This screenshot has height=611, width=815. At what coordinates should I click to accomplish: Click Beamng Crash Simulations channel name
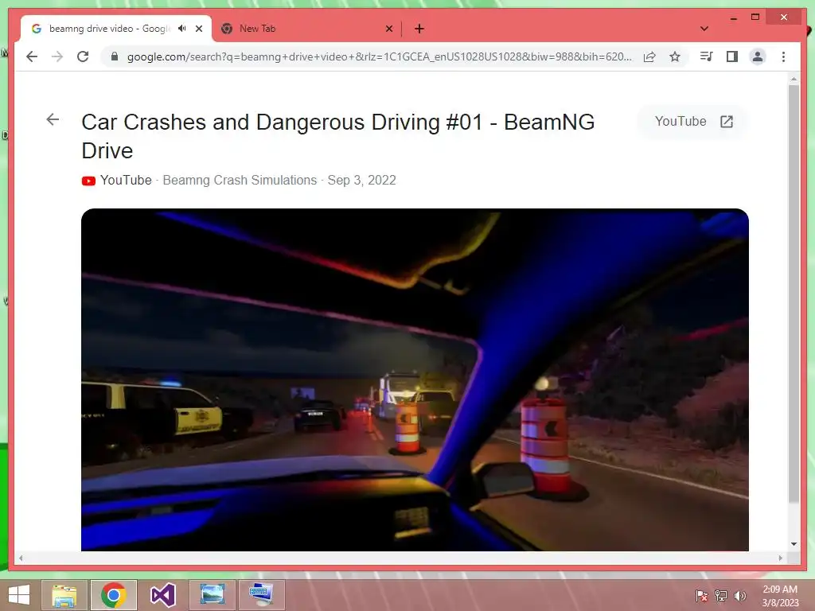[x=240, y=181]
